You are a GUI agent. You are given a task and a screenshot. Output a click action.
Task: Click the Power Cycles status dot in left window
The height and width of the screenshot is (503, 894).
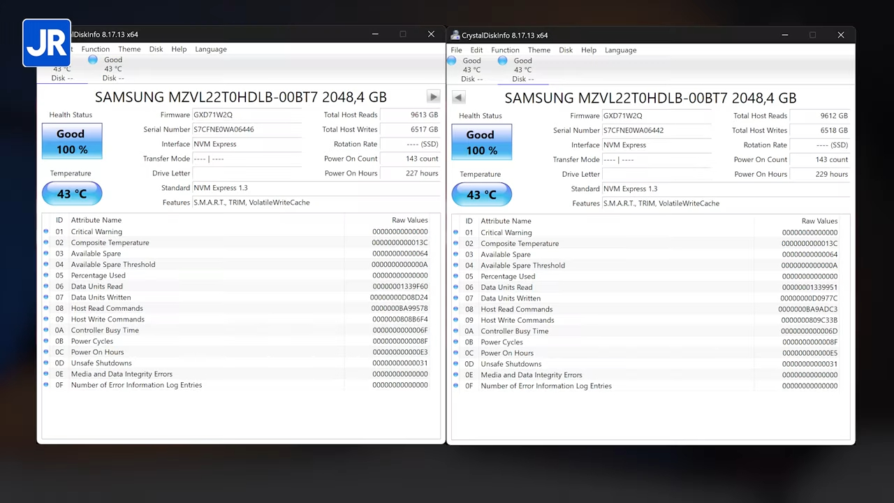(47, 341)
